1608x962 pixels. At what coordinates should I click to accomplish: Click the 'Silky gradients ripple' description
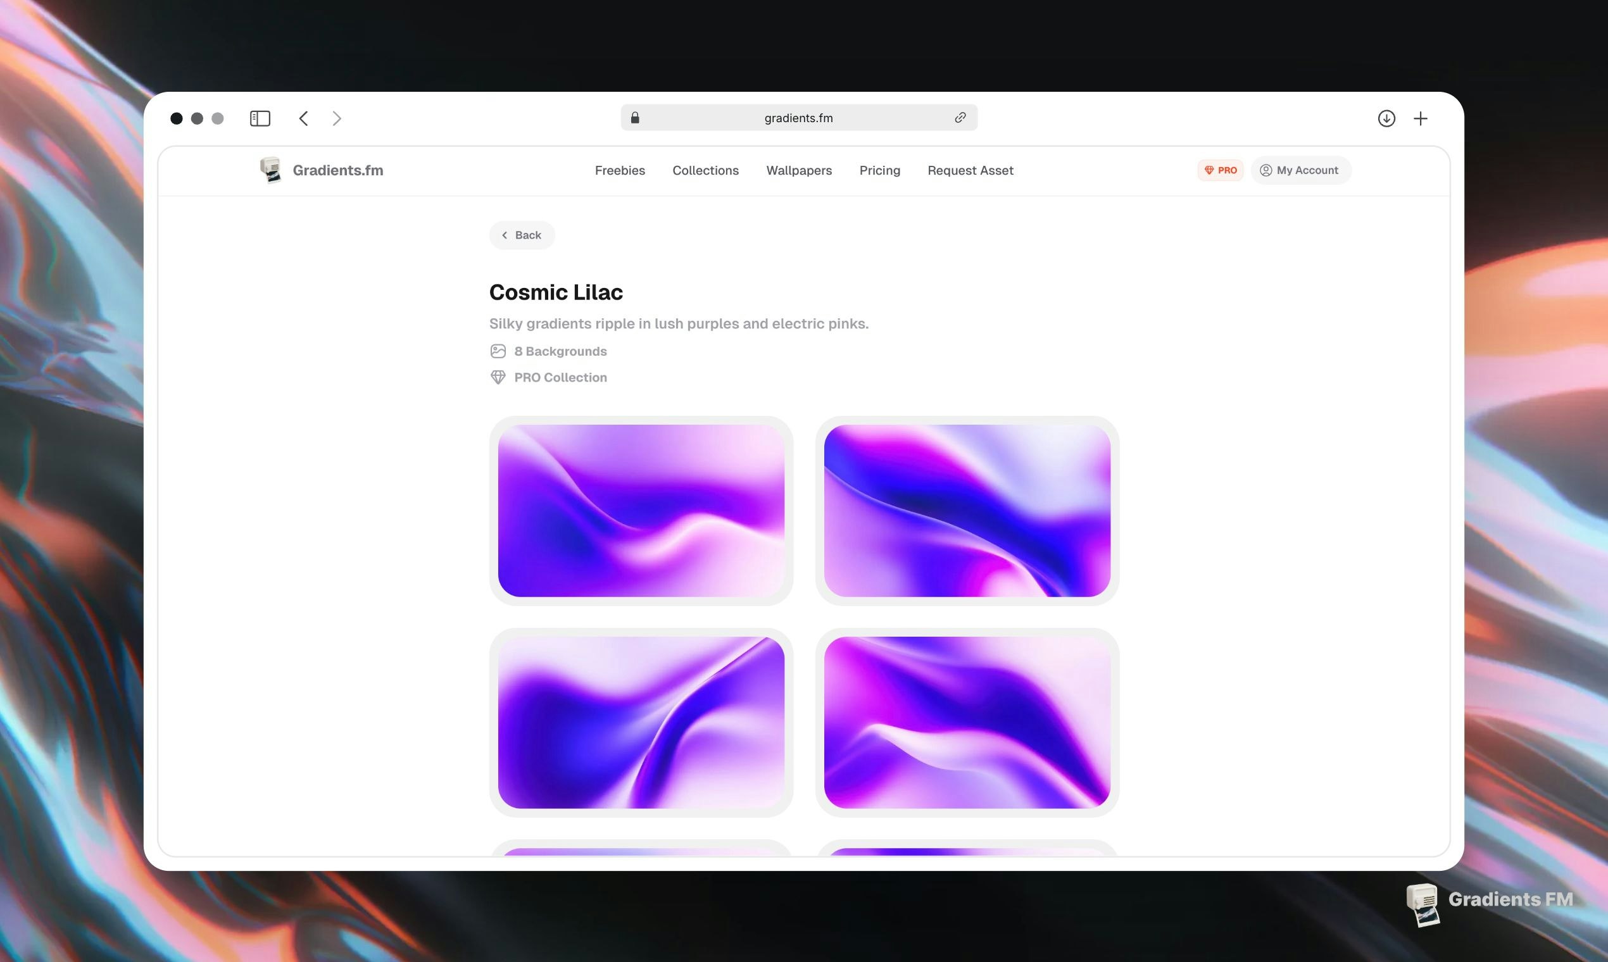(x=679, y=323)
